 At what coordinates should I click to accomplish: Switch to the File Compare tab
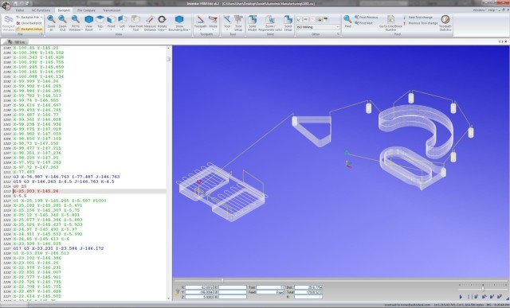click(x=87, y=10)
